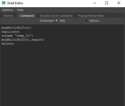This screenshot has height=106, width=125.
Task: Click the Maya icon in title bar
Action: coord(4,3)
